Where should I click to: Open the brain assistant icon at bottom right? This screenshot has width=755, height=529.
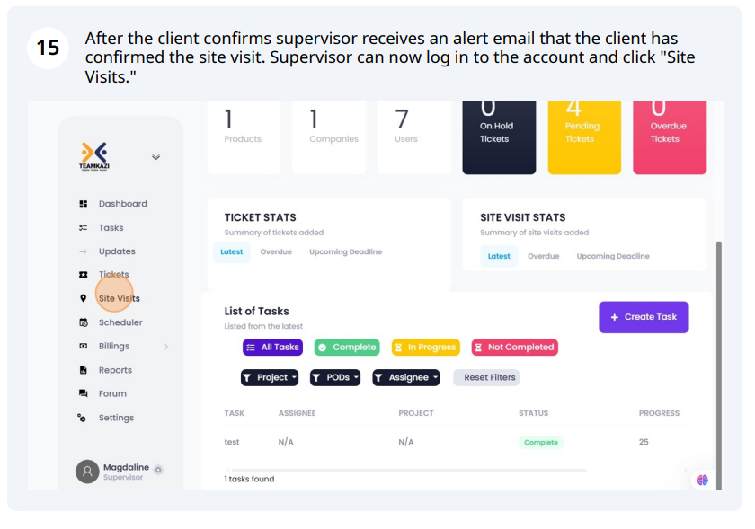tap(703, 480)
